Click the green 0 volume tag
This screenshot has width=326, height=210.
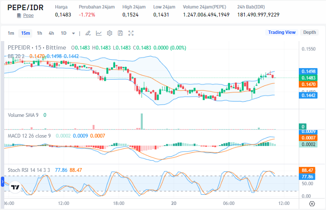coord(303,127)
